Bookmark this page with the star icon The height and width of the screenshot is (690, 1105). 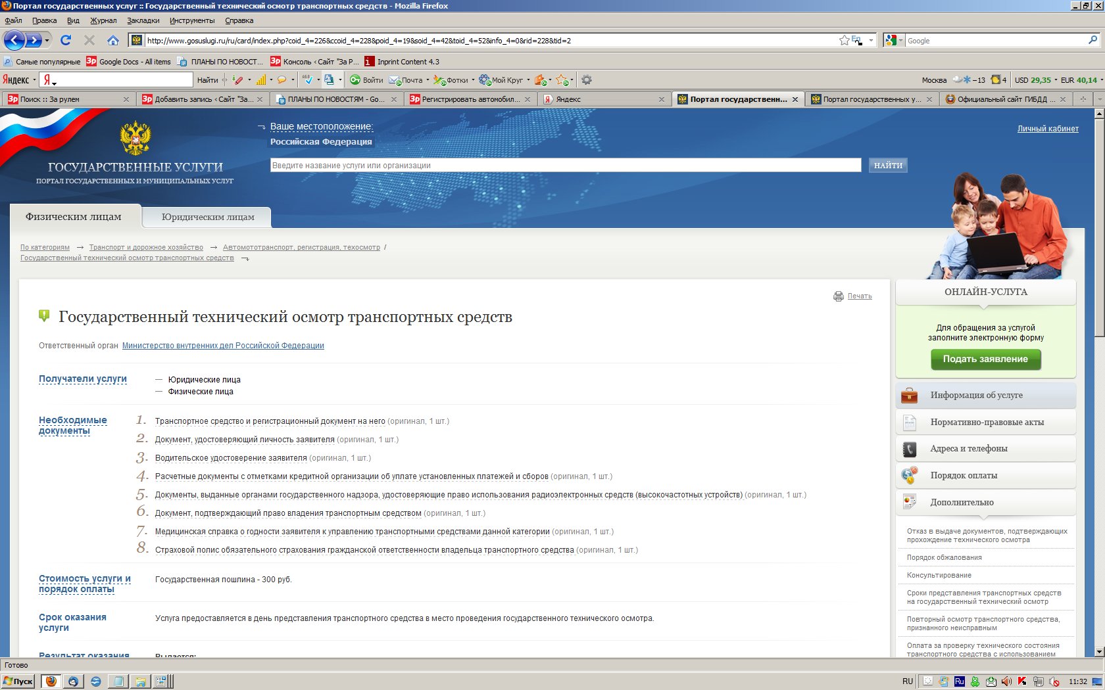click(x=844, y=40)
